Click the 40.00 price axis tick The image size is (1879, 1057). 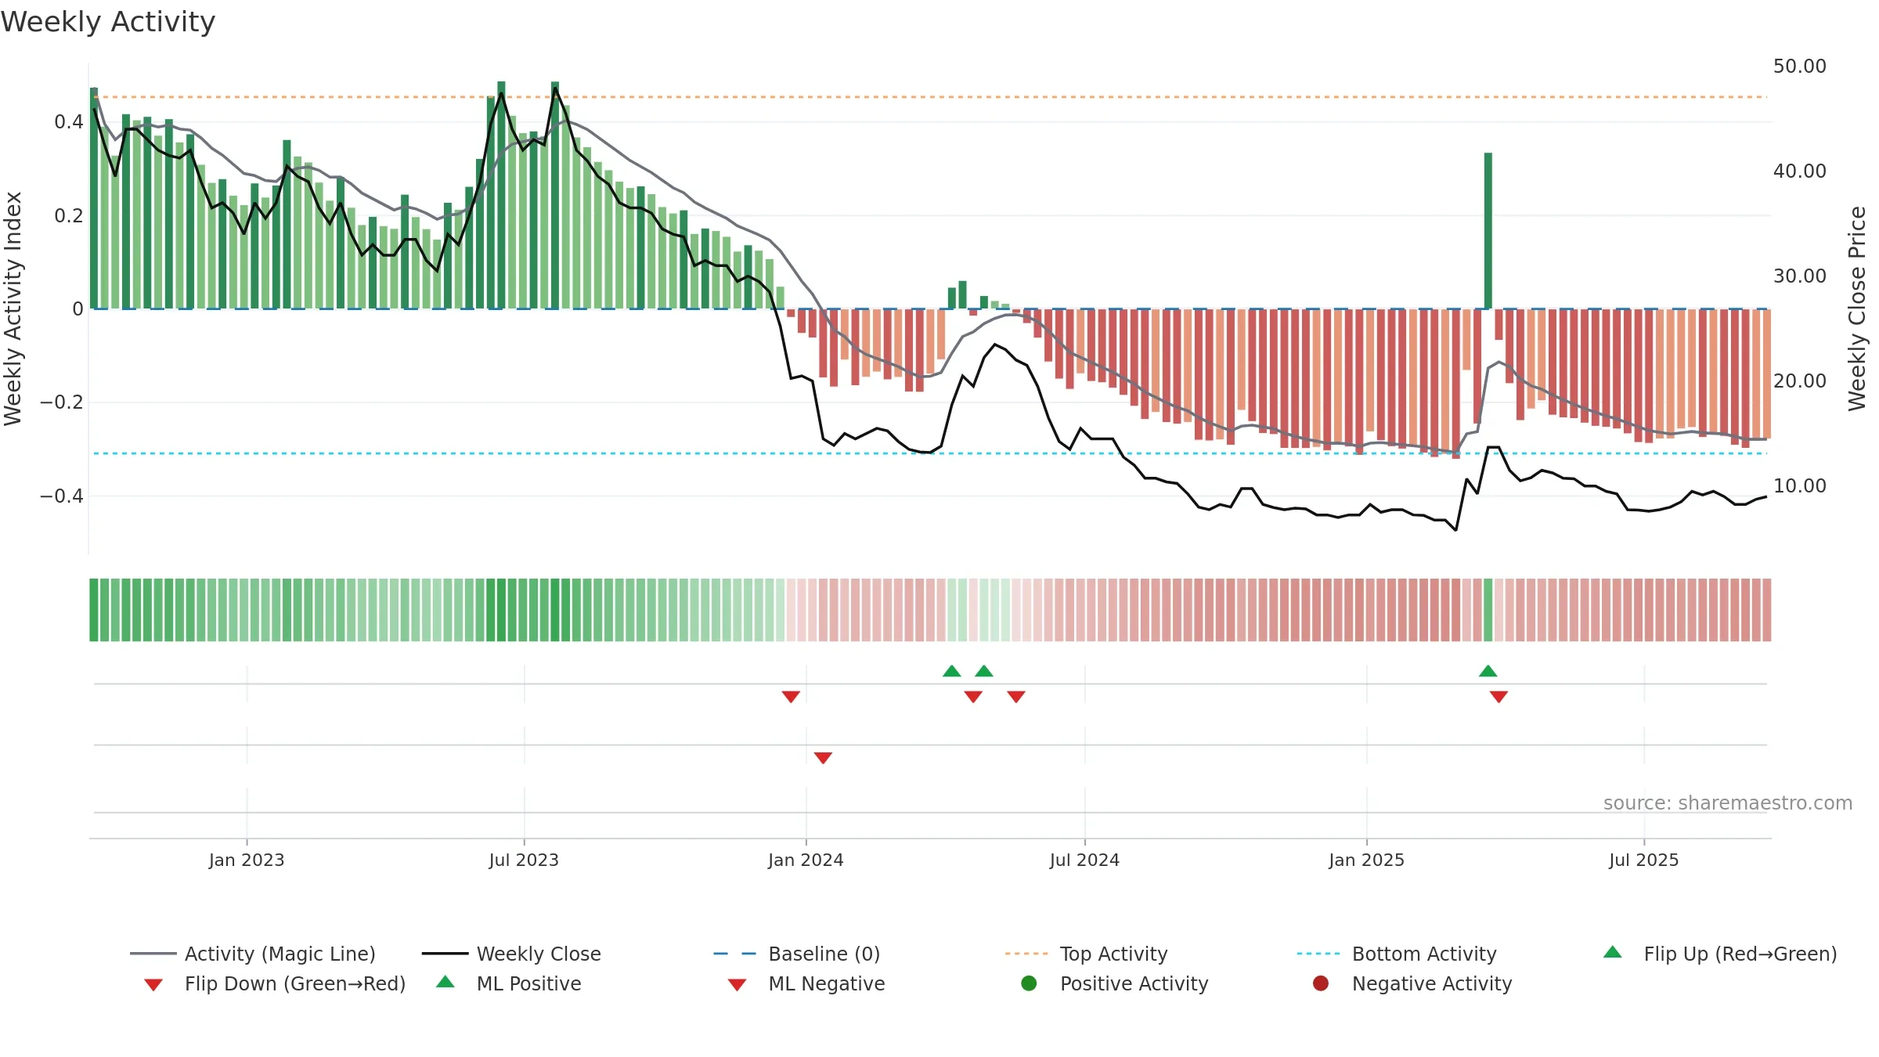1800,171
